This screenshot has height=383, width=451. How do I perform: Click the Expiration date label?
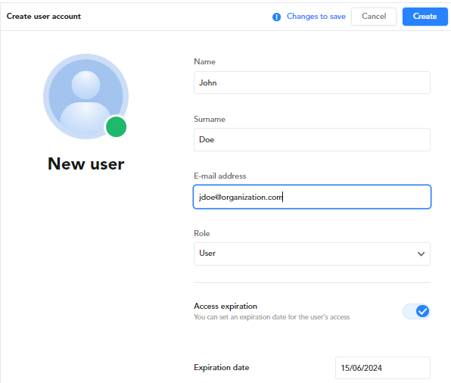pos(221,367)
